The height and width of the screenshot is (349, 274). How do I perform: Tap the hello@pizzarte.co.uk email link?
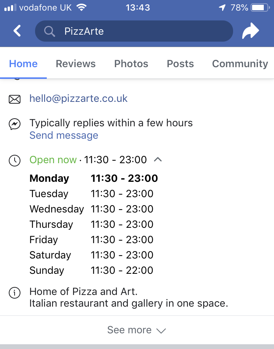pyautogui.click(x=79, y=99)
